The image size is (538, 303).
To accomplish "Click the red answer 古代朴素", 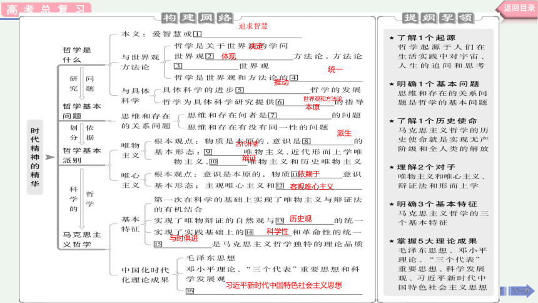I will pos(247,144).
